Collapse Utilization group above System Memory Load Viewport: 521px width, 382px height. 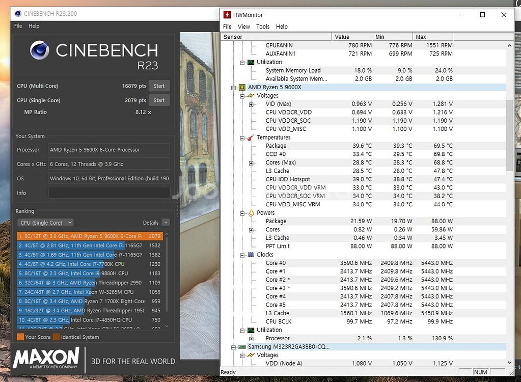point(242,63)
